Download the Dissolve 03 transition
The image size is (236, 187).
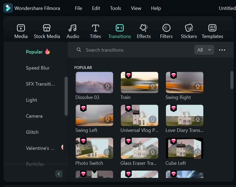pyautogui.click(x=107, y=86)
